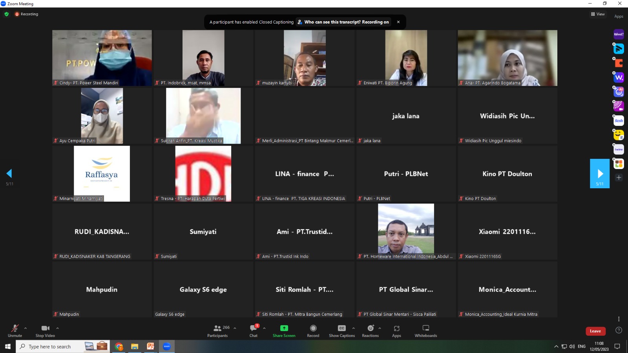Open the Sesh app icon

click(619, 120)
